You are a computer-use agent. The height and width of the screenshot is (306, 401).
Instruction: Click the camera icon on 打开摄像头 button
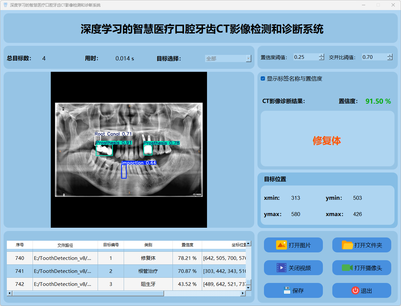347,268
